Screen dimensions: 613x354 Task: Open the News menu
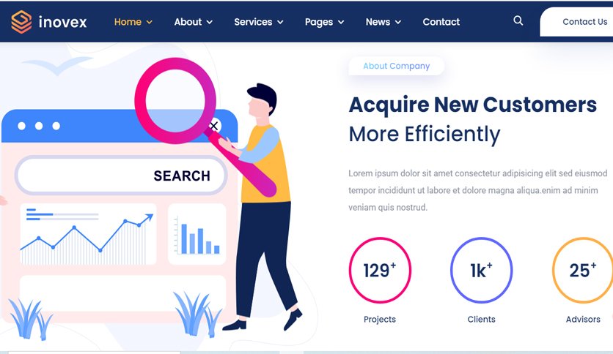(378, 22)
